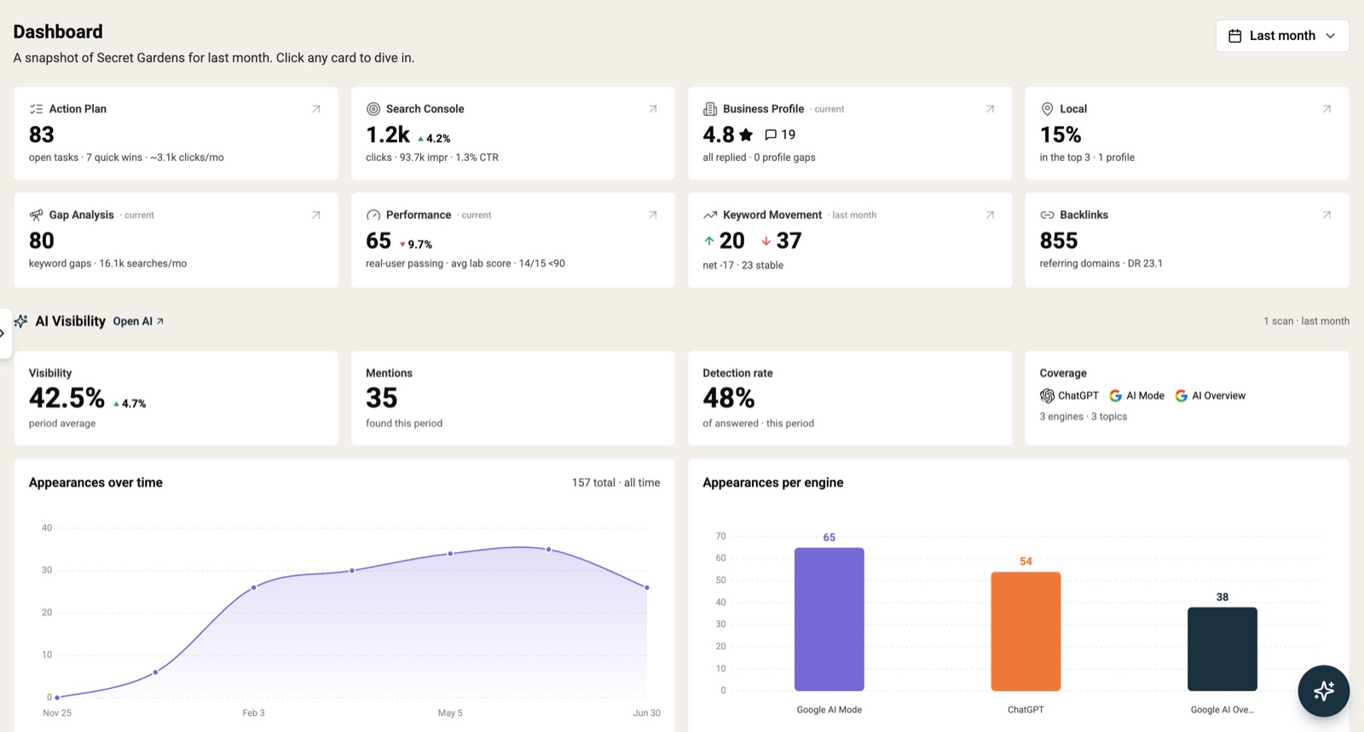Click the review comment bubble icon by 19
The image size is (1364, 732).
(771, 135)
